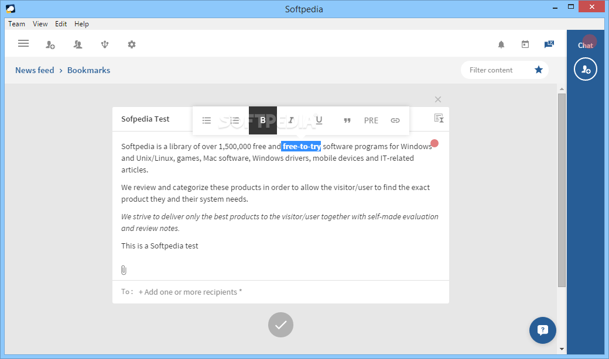The image size is (609, 359).
Task: Click the highlighted 'free-to-try' text
Action: pos(302,147)
